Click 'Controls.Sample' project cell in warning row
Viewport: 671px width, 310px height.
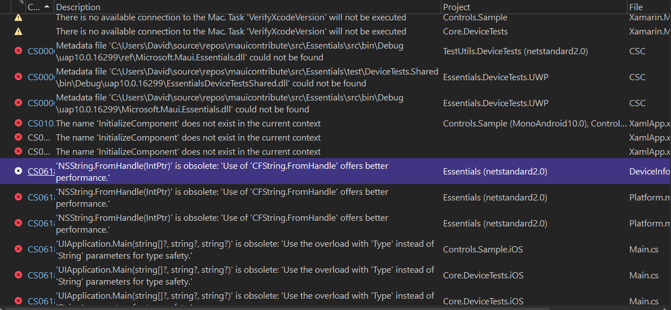click(475, 18)
